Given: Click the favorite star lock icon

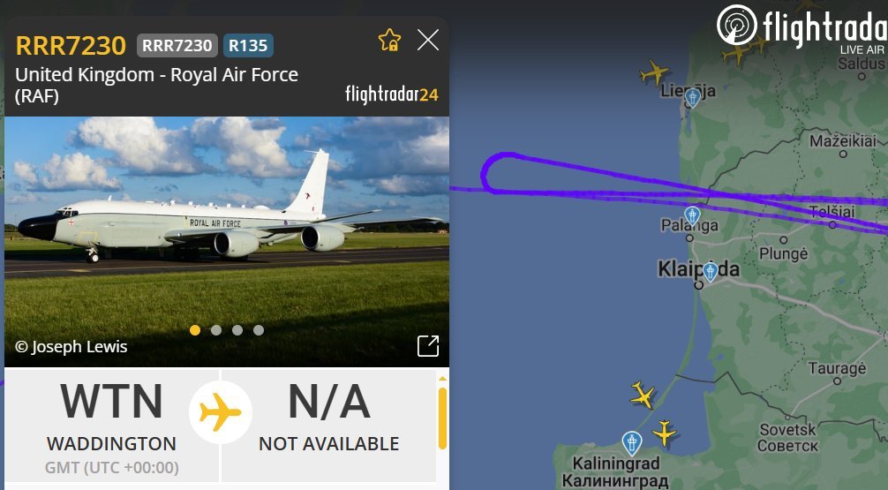Looking at the screenshot, I should [389, 41].
